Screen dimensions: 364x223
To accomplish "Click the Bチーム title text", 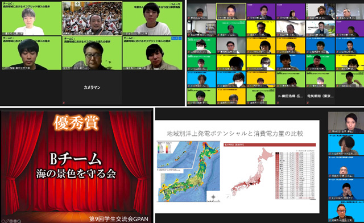I will click(x=76, y=159).
